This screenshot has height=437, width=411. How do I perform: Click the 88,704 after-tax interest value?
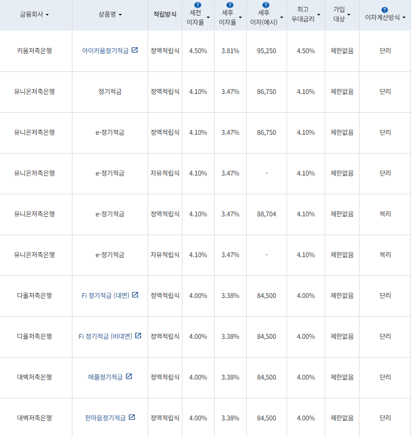pyautogui.click(x=267, y=214)
